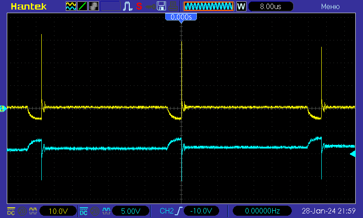The height and width of the screenshot is (218, 363).
Task: Click the empty status box in toolbar
Action: pos(110,6)
